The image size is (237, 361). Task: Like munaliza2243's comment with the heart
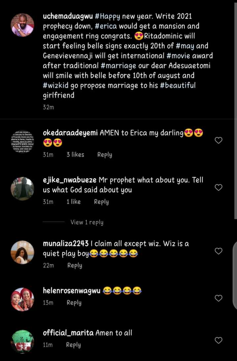tap(219, 251)
